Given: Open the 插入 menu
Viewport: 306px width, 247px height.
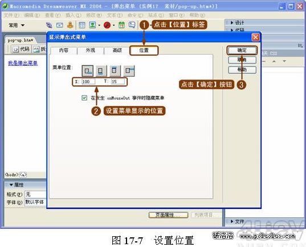Looking at the screenshot, I should (73, 15).
